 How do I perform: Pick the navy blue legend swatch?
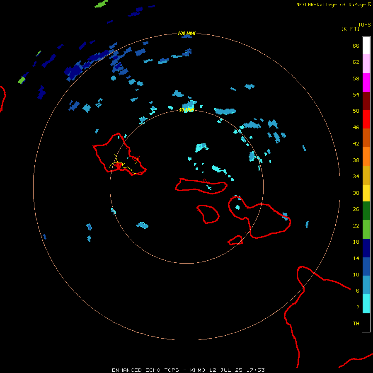coord(366,248)
